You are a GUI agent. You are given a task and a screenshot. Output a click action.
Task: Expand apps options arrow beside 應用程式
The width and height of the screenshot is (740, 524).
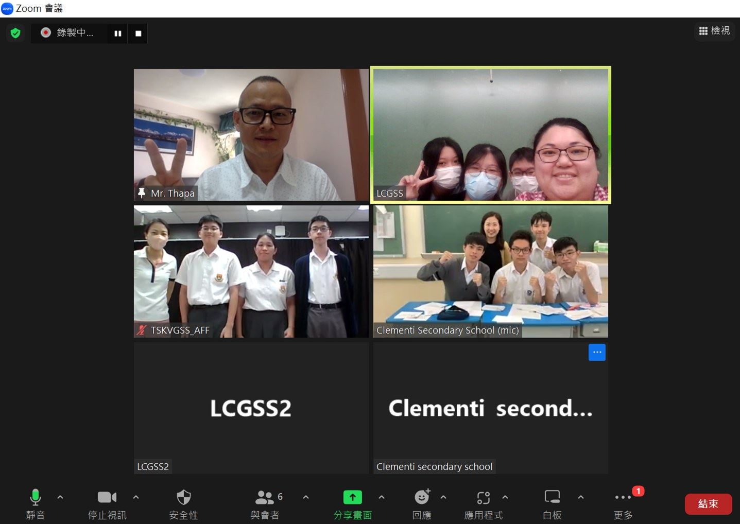505,497
